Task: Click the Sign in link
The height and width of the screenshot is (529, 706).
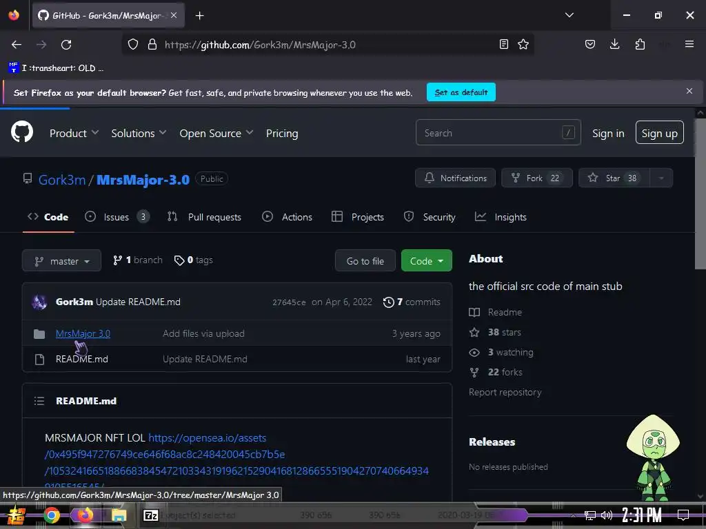Action: (x=608, y=133)
